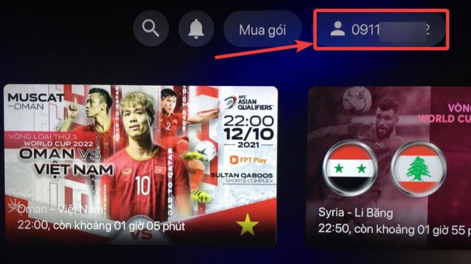471x264 pixels.
Task: Open search with the magnifier icon
Action: pyautogui.click(x=151, y=29)
